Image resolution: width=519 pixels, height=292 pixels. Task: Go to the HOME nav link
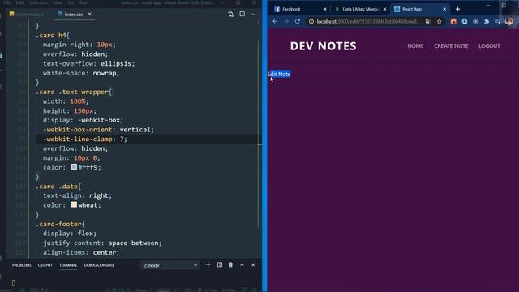[415, 46]
